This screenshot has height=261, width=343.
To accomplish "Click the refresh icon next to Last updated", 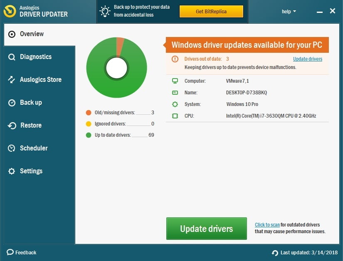I will click(x=274, y=252).
